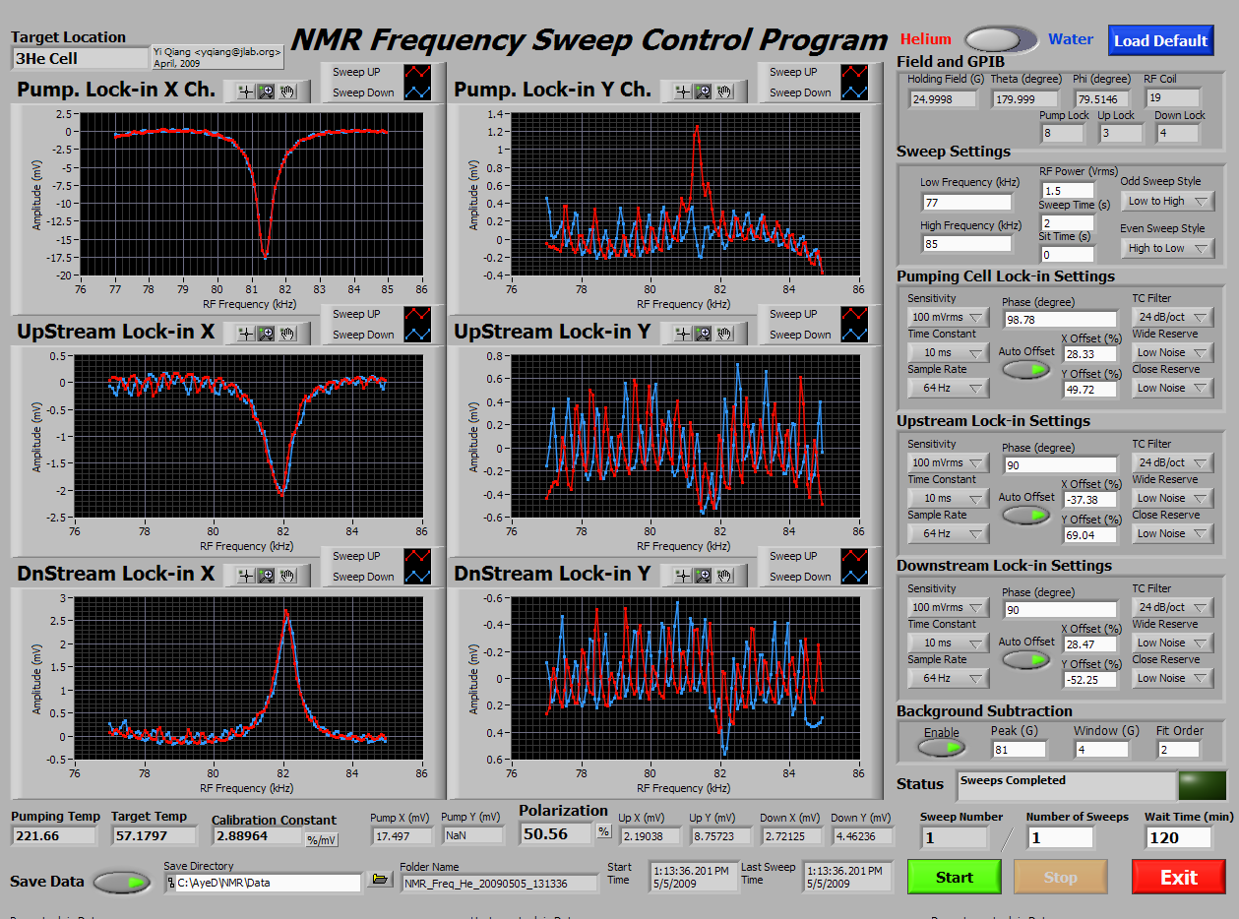This screenshot has width=1239, height=919.
Task: Toggle Auto Offset in Downstream Lock-in Settings
Action: click(x=1026, y=659)
